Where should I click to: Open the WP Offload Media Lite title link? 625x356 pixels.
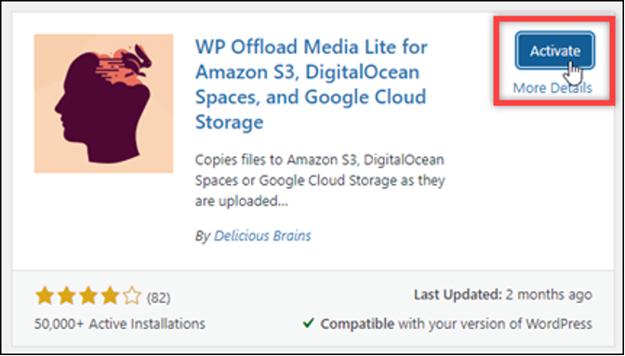(312, 85)
